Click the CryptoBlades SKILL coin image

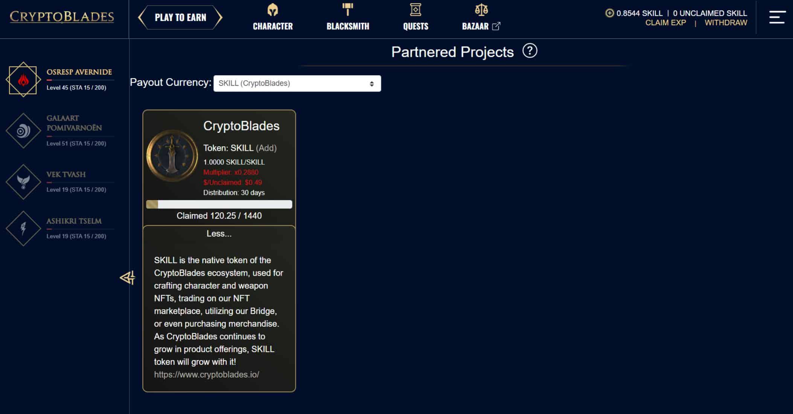172,156
